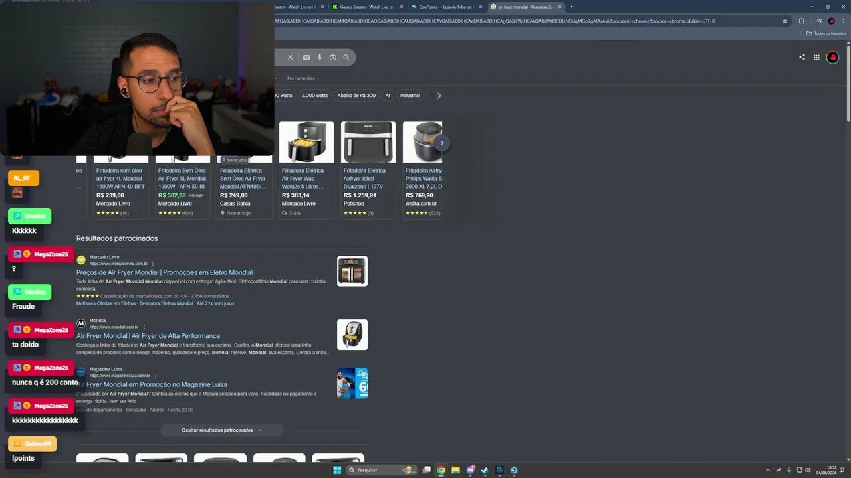Search by image with Google Lens icon
Viewport: 851px width, 478px height.
333,58
